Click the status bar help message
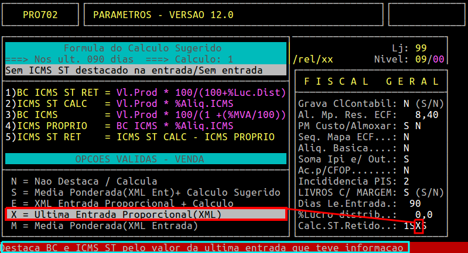Viewport: 468px width, 253px height. coord(205,248)
